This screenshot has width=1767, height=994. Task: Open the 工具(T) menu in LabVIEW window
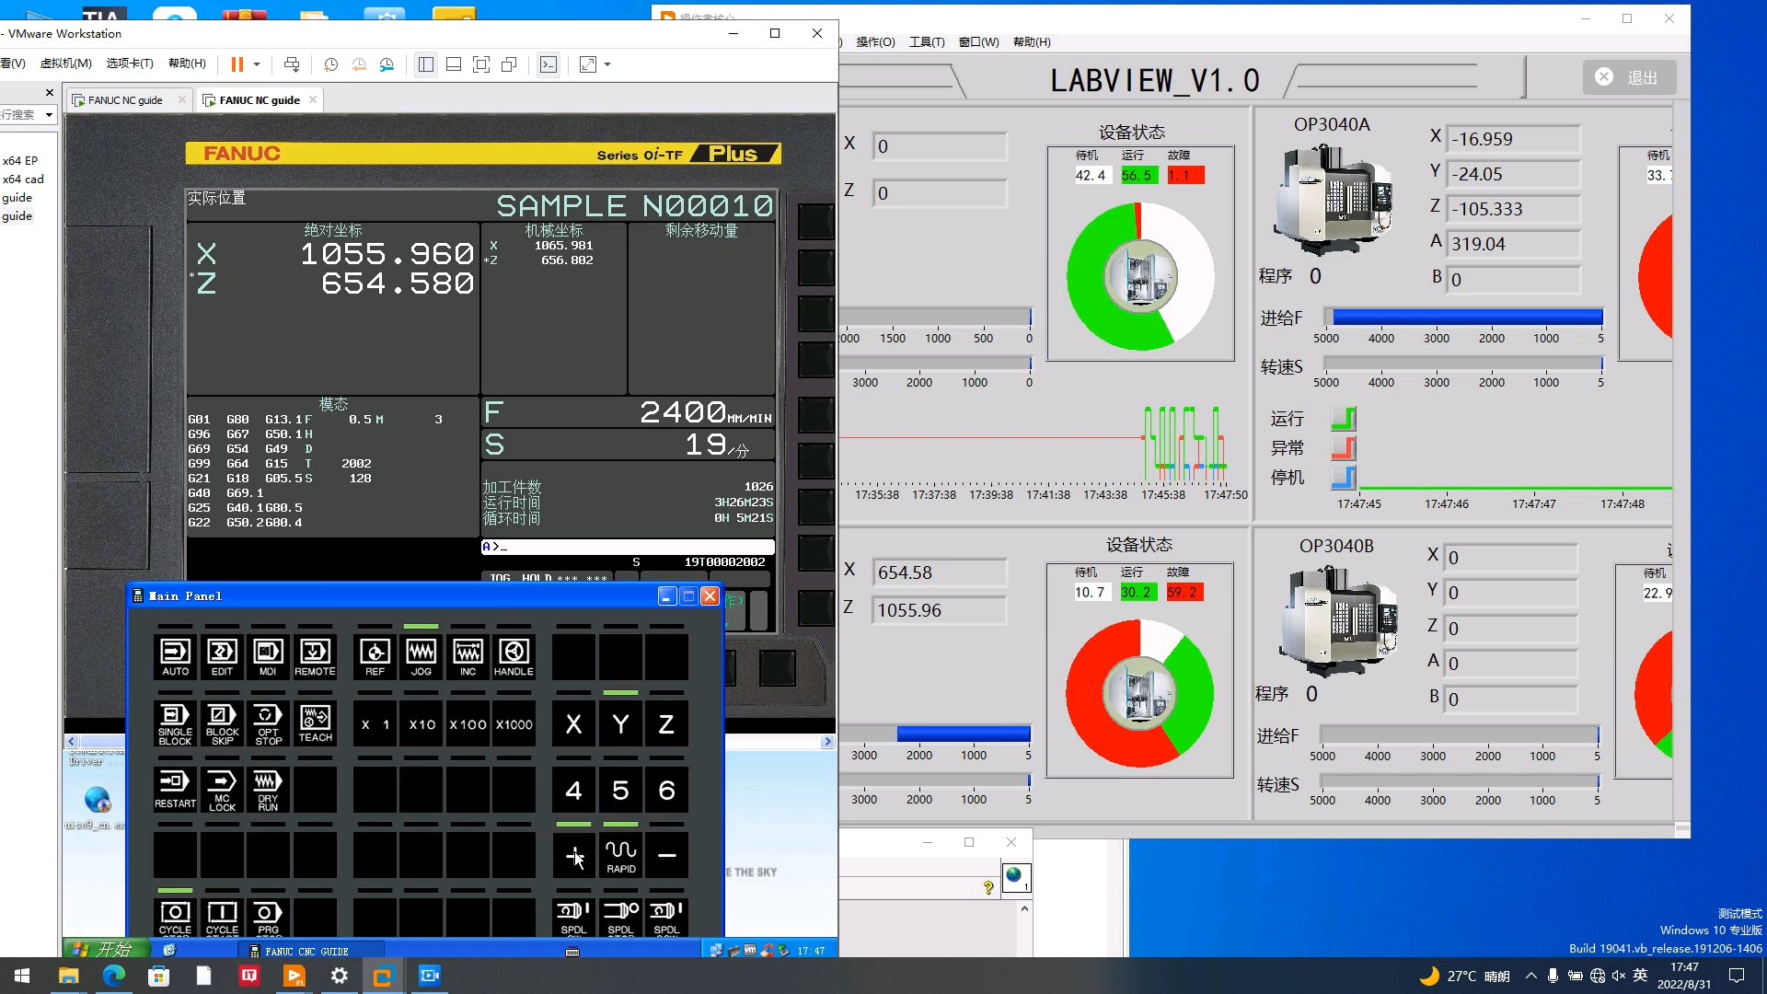pyautogui.click(x=927, y=42)
